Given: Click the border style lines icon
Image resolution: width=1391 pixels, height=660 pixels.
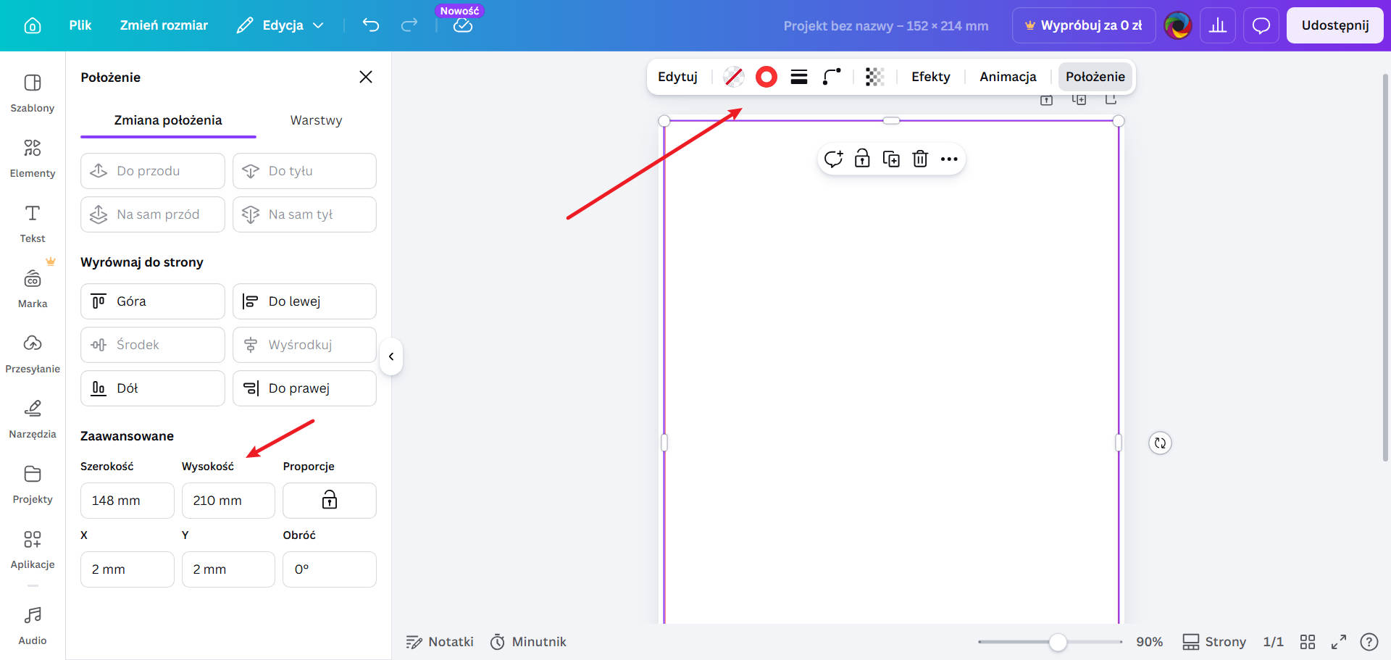Looking at the screenshot, I should (798, 77).
